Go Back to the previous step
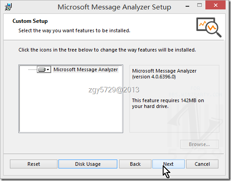The image size is (231, 181). click(x=135, y=164)
